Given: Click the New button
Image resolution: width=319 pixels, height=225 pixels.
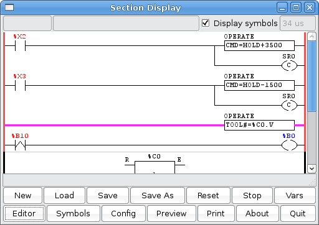Looking at the screenshot, I should (23, 195).
